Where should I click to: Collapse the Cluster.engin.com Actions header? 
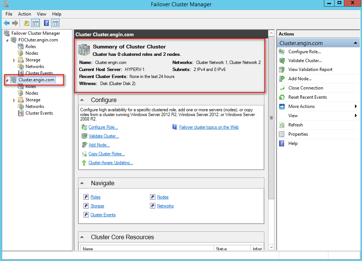point(356,43)
